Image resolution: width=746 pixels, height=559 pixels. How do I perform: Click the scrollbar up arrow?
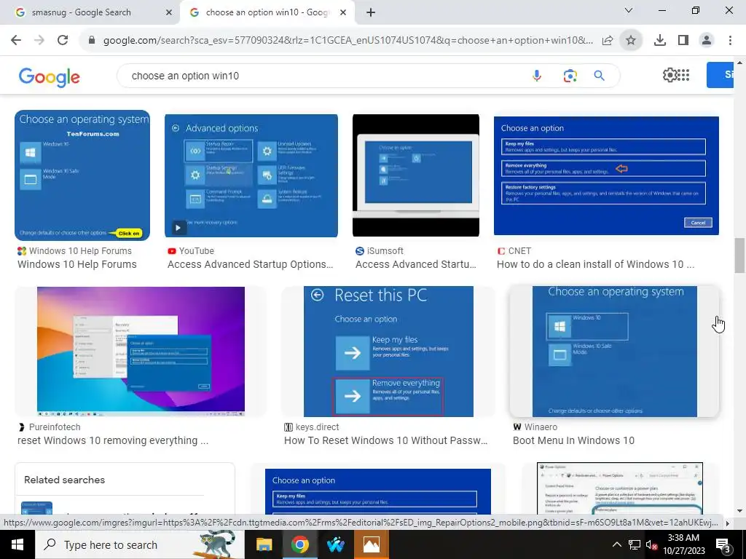click(x=740, y=63)
